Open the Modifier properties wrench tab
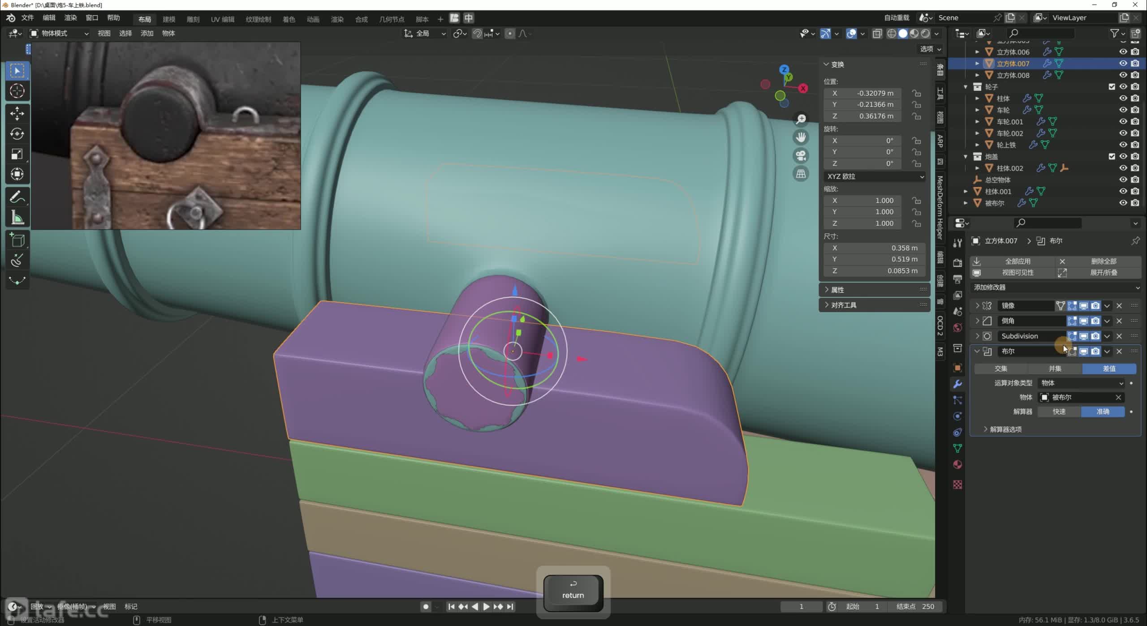 pos(957,384)
